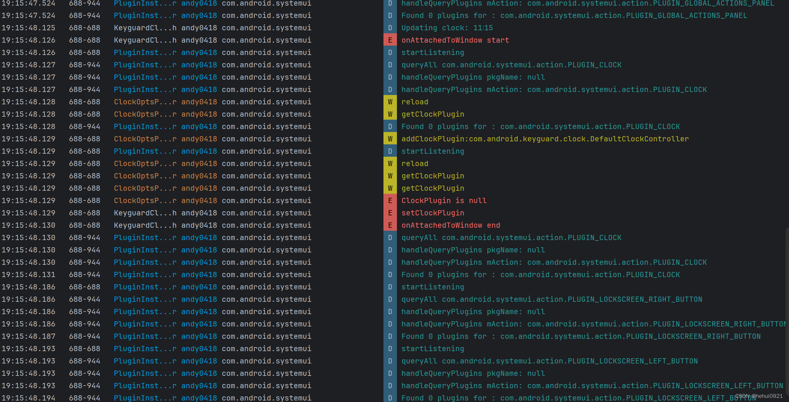Screen dimensions: 789x402
Task: Click andy0418 on the "onAttachedToWindow end" row
Action: (x=199, y=225)
